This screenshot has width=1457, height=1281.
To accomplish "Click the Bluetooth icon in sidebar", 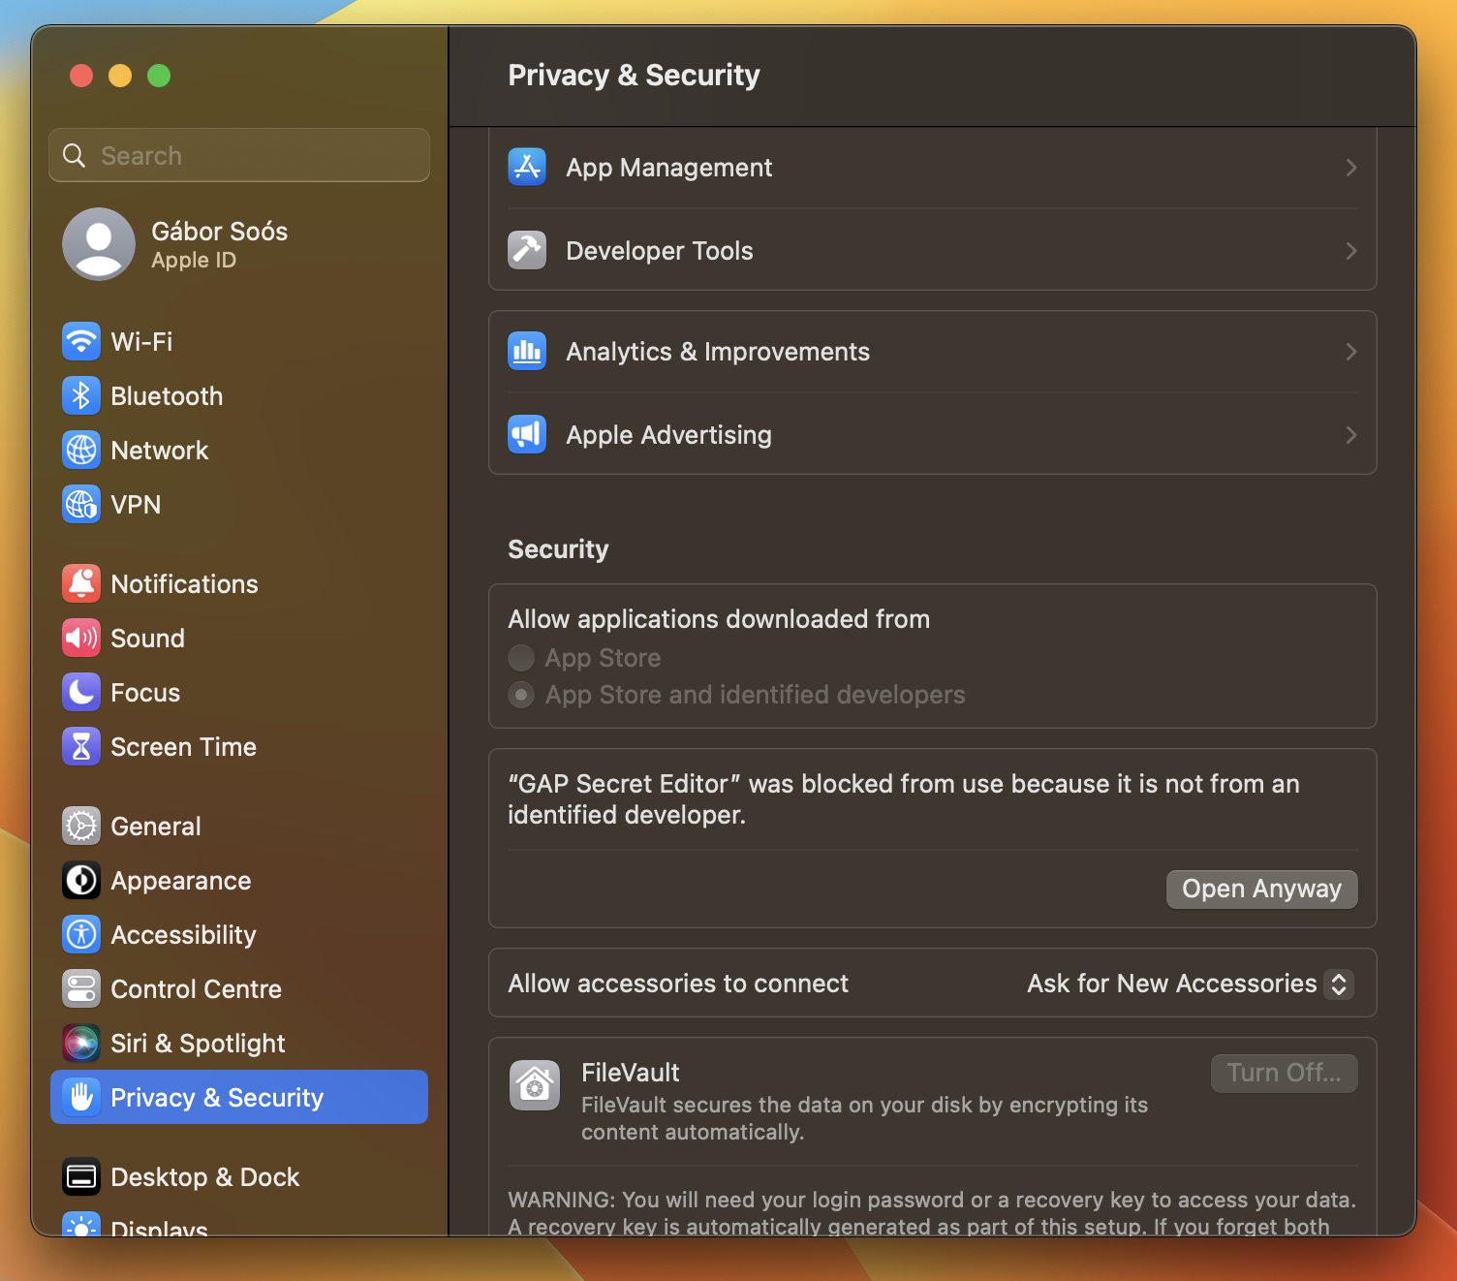I will (x=81, y=395).
